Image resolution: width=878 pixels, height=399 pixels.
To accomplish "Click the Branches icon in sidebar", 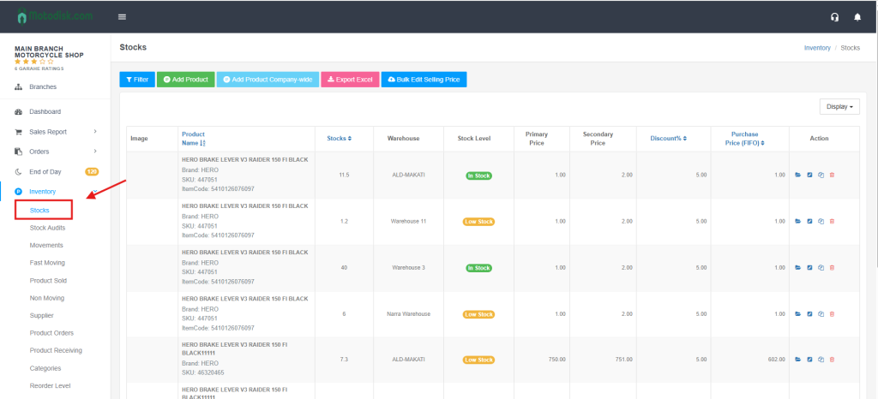I will click(19, 87).
